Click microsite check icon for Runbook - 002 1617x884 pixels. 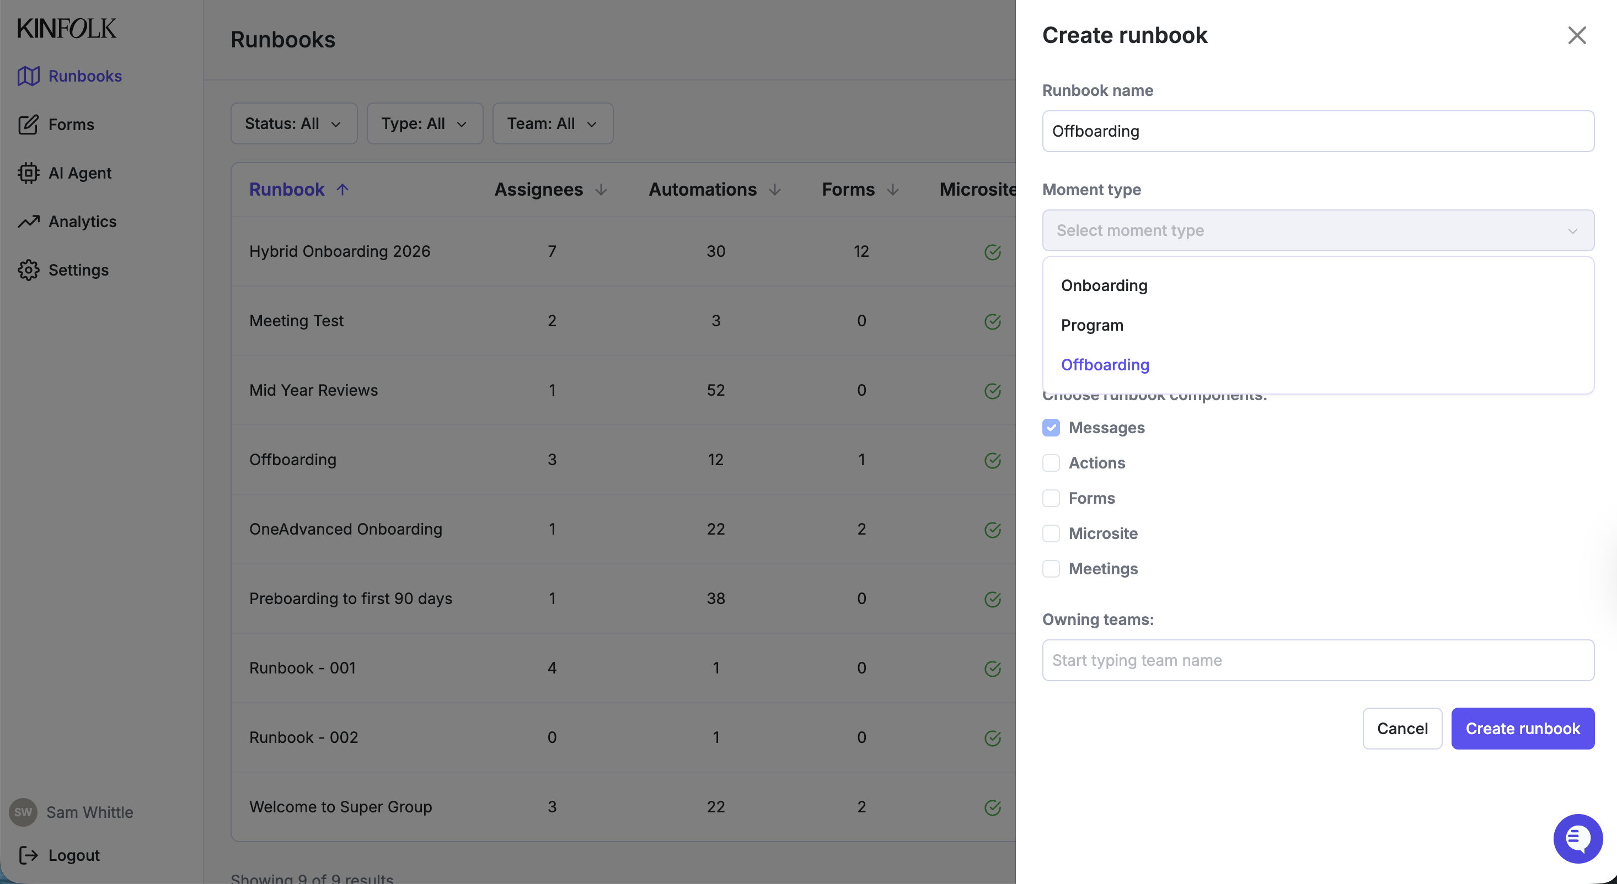click(x=992, y=739)
